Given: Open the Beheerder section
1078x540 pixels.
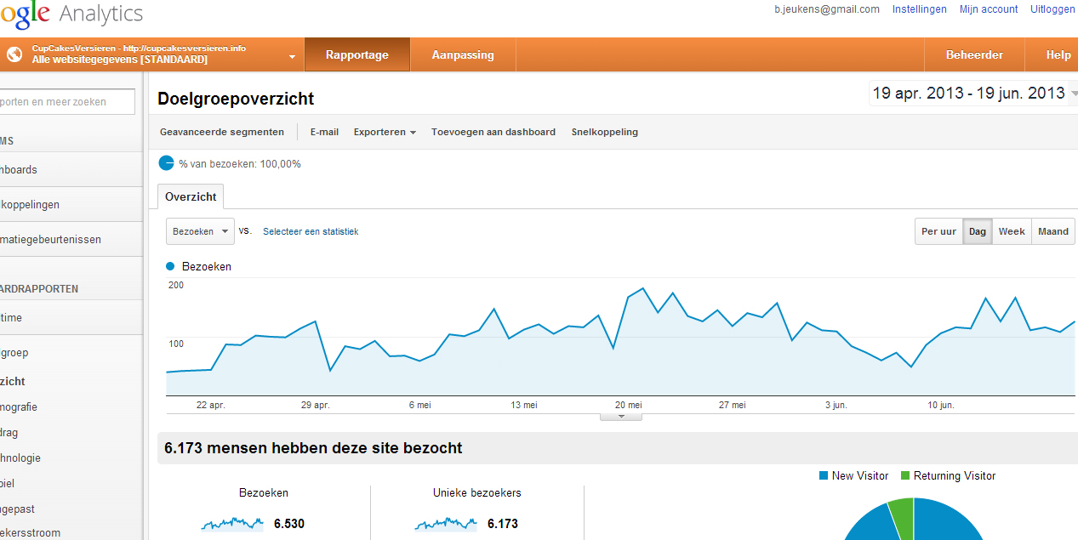Looking at the screenshot, I should pyautogui.click(x=974, y=54).
